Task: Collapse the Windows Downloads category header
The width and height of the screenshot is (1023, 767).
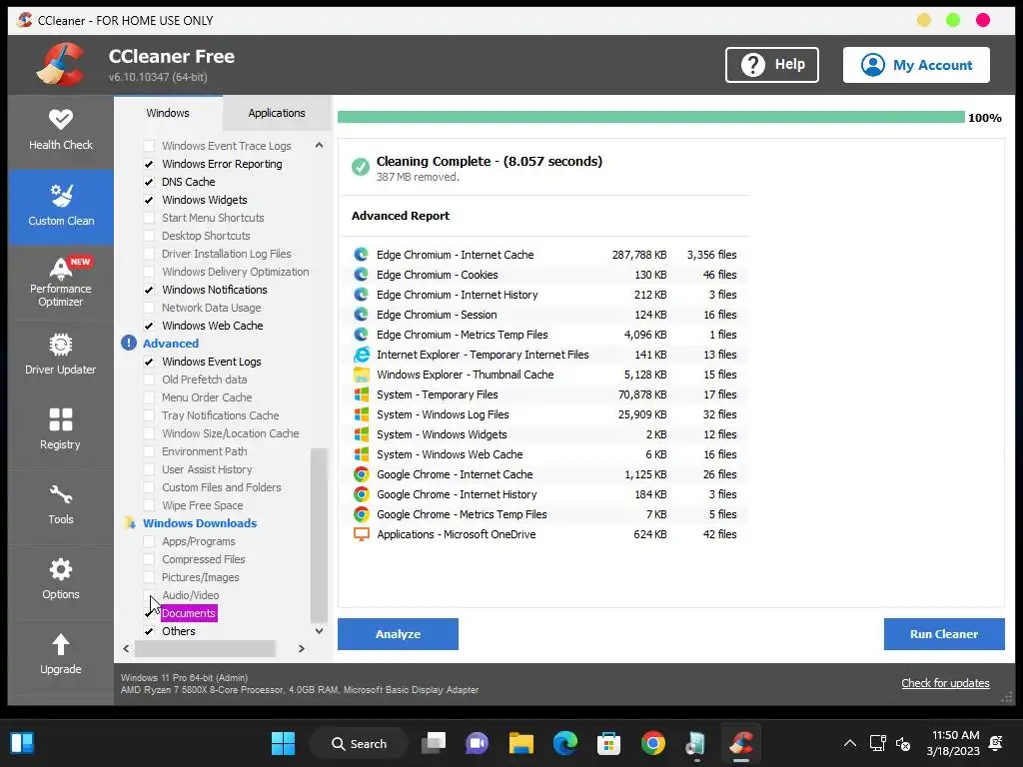Action: tap(200, 523)
